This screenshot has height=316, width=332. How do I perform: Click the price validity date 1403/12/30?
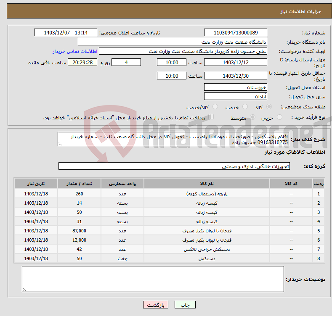point(236,76)
